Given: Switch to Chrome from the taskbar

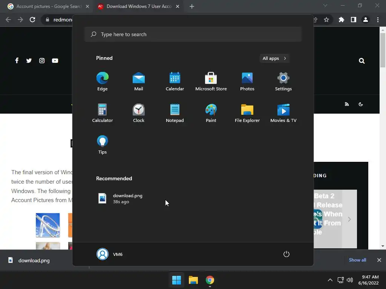Looking at the screenshot, I should click(210, 280).
